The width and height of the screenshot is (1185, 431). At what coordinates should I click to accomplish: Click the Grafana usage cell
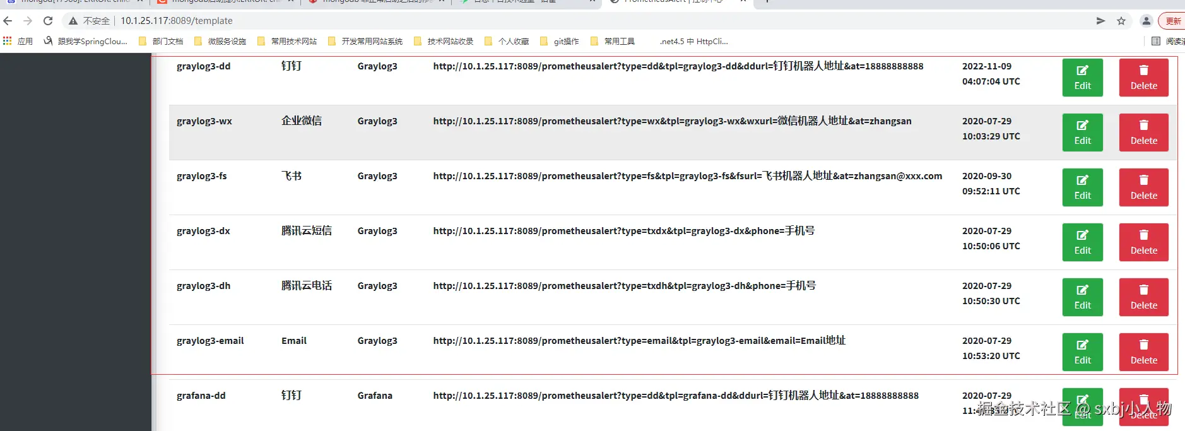coord(375,396)
